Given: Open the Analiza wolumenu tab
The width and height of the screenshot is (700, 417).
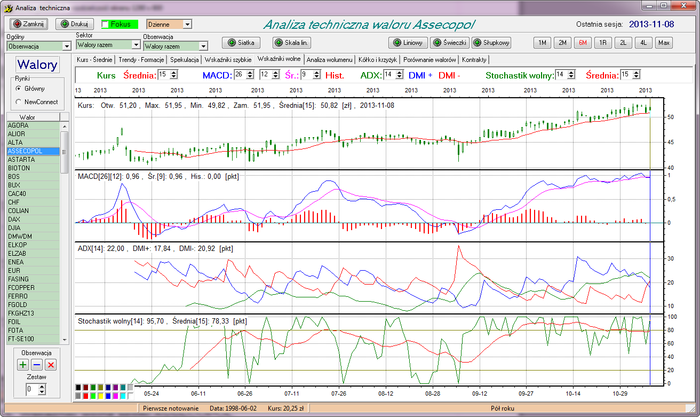Looking at the screenshot, I should tap(329, 59).
